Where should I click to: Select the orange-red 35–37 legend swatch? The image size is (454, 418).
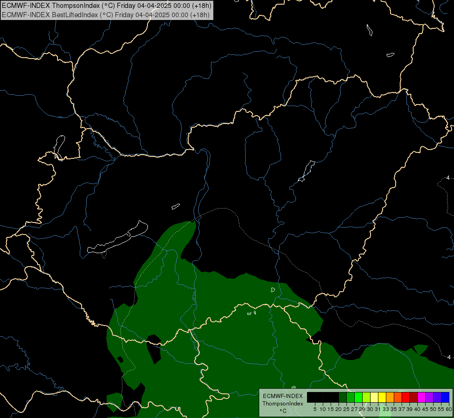[398, 397]
